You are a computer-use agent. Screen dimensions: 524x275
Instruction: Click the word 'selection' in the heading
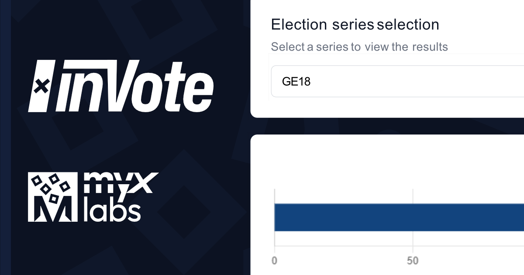[408, 24]
